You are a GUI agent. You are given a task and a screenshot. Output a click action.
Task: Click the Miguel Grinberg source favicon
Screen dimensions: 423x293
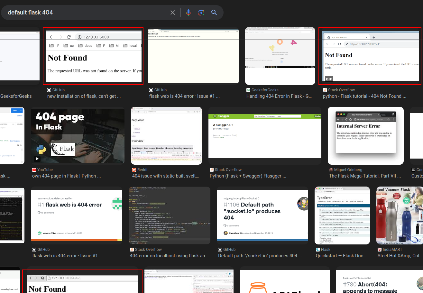[331, 170]
